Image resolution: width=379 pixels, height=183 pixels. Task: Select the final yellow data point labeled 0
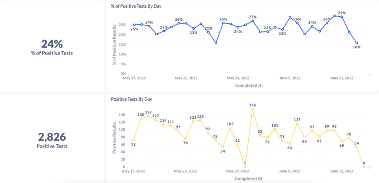pos(364,167)
